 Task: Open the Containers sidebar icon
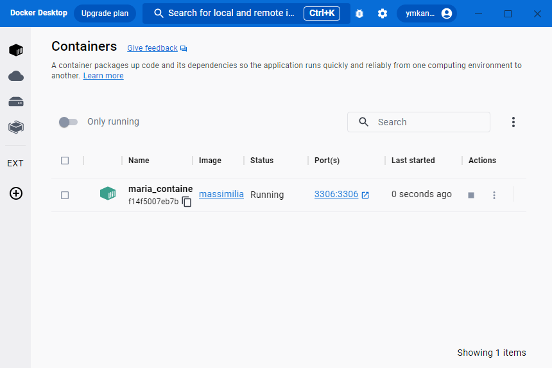pyautogui.click(x=16, y=50)
